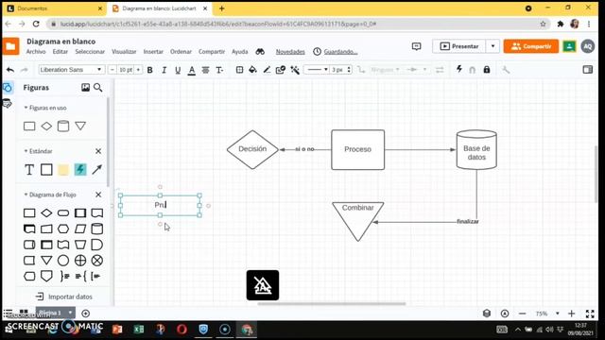The height and width of the screenshot is (340, 605).
Task: Open the Archivo menu
Action: (x=36, y=52)
